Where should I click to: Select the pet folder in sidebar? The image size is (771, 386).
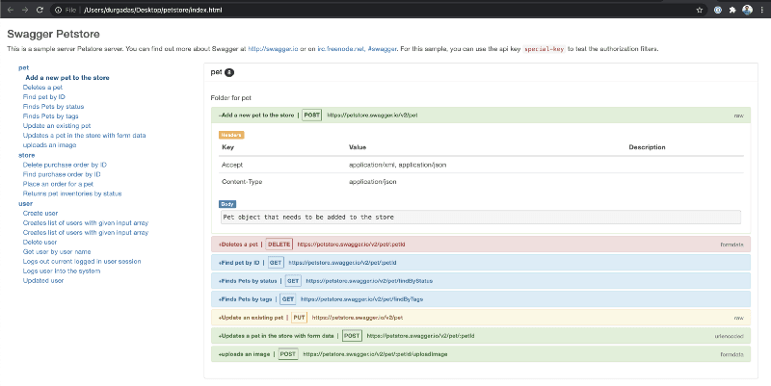pyautogui.click(x=23, y=67)
